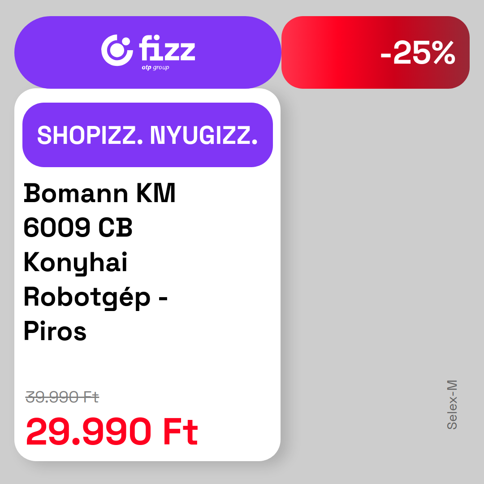This screenshot has width=484, height=484.
Task: Click the red 29.990 Ft sale price
Action: (x=112, y=432)
